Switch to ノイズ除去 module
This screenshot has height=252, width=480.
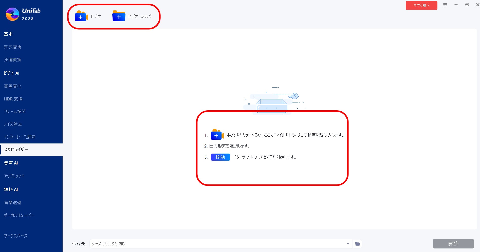point(13,124)
